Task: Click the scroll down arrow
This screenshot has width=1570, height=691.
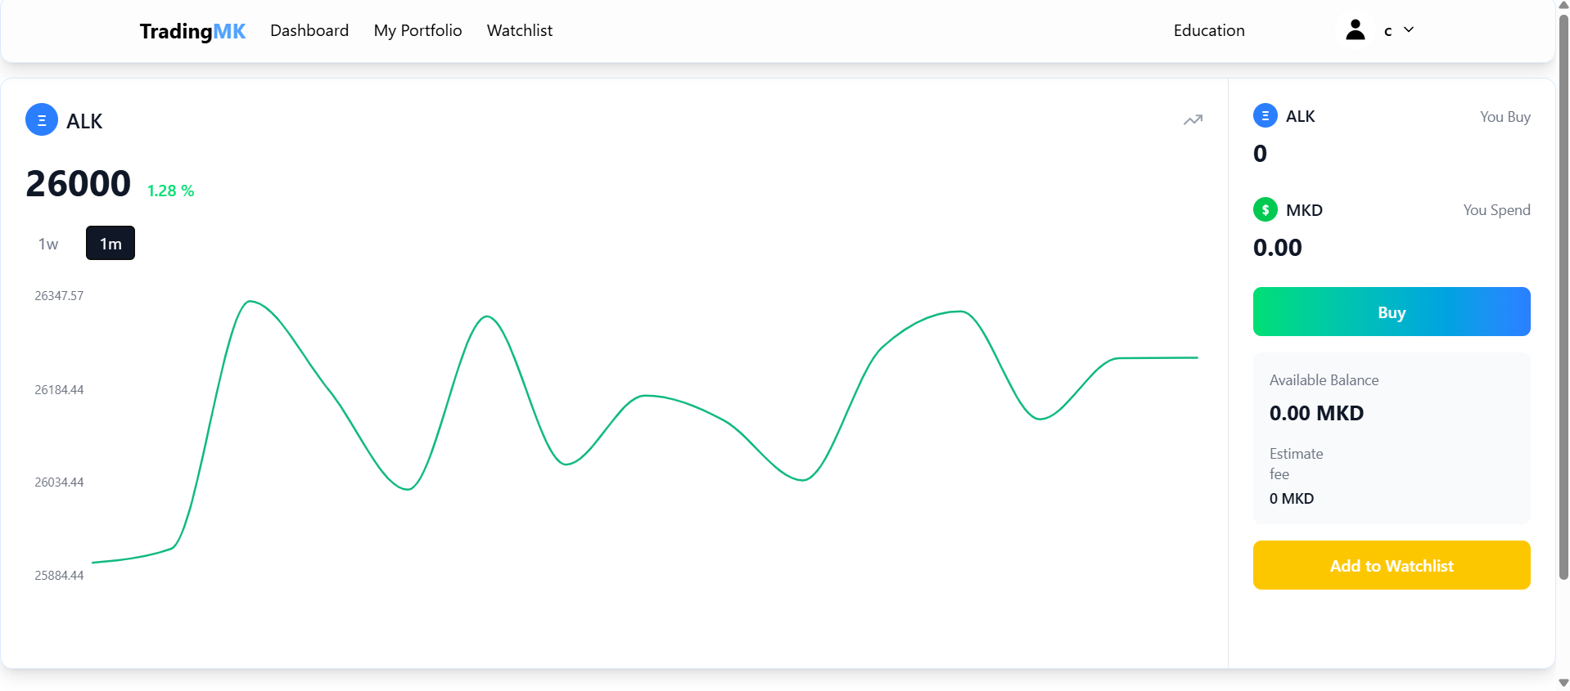Action: tap(1563, 683)
